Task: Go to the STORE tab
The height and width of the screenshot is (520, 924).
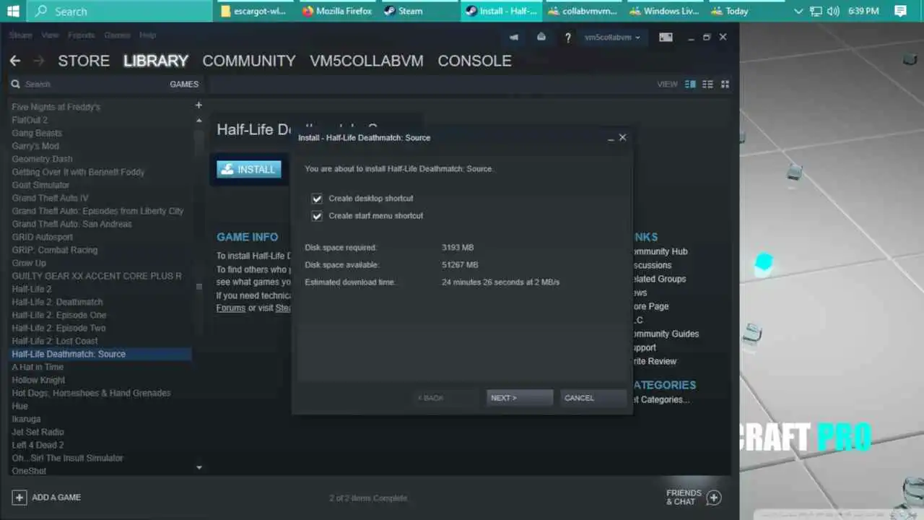Action: tap(84, 61)
